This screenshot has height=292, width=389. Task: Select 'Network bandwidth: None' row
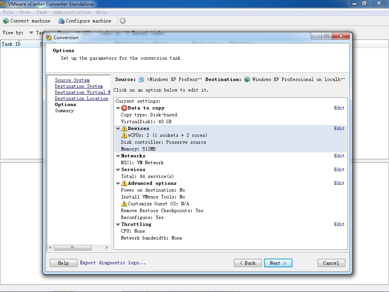[x=152, y=238]
